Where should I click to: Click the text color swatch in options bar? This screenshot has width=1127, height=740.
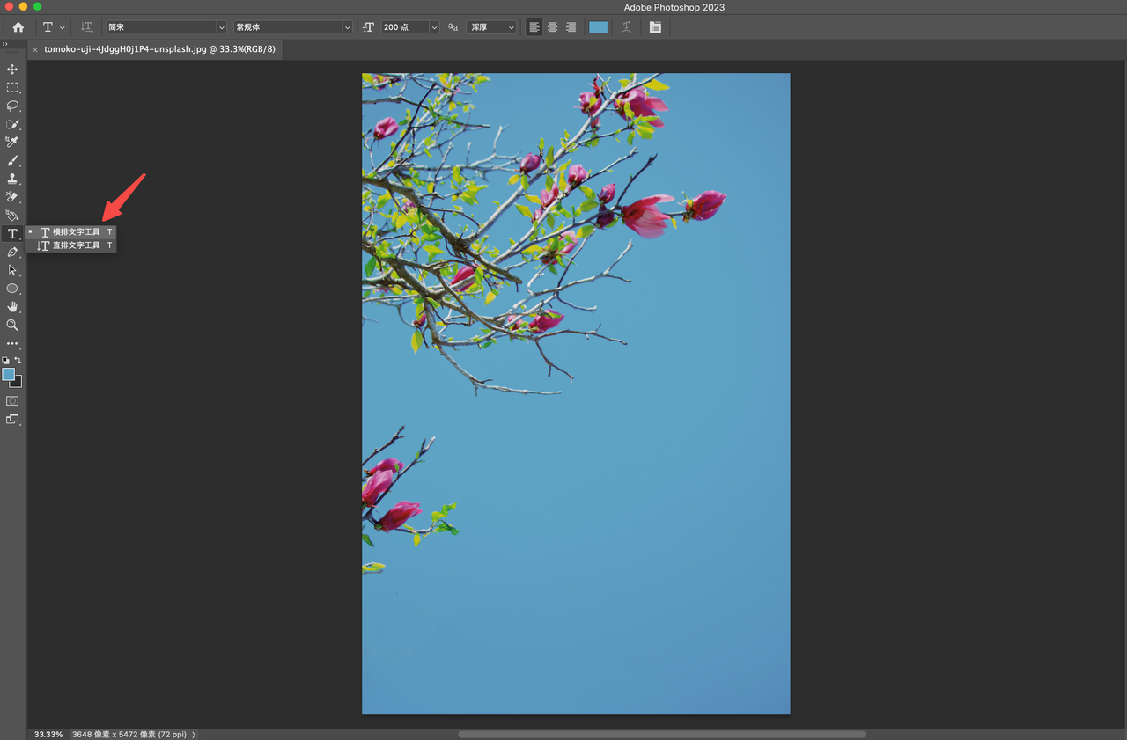[598, 27]
